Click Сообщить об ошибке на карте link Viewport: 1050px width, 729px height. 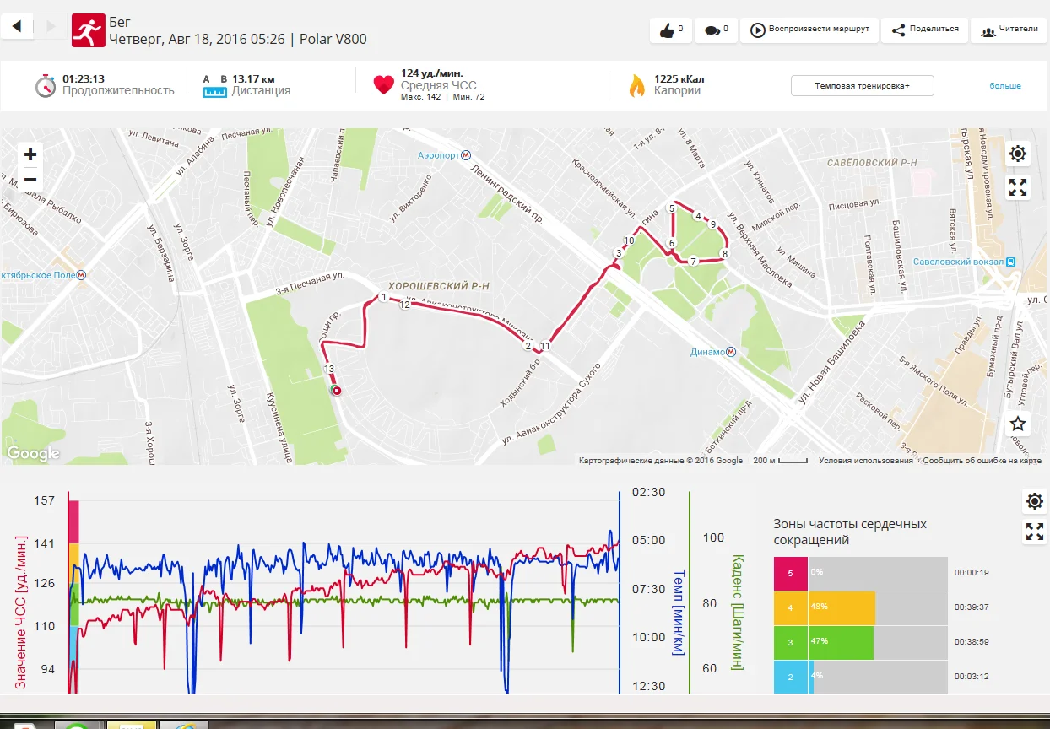tap(982, 461)
